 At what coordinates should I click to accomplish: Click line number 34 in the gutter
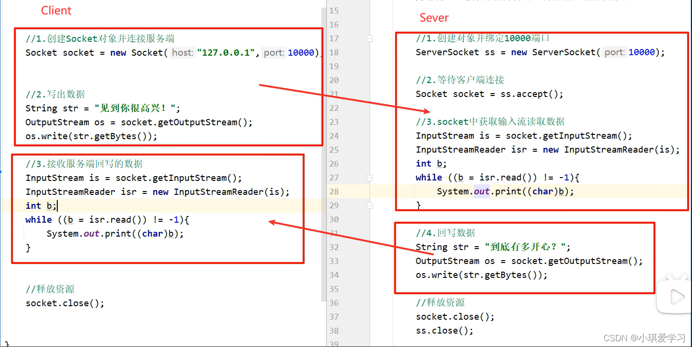(x=334, y=275)
